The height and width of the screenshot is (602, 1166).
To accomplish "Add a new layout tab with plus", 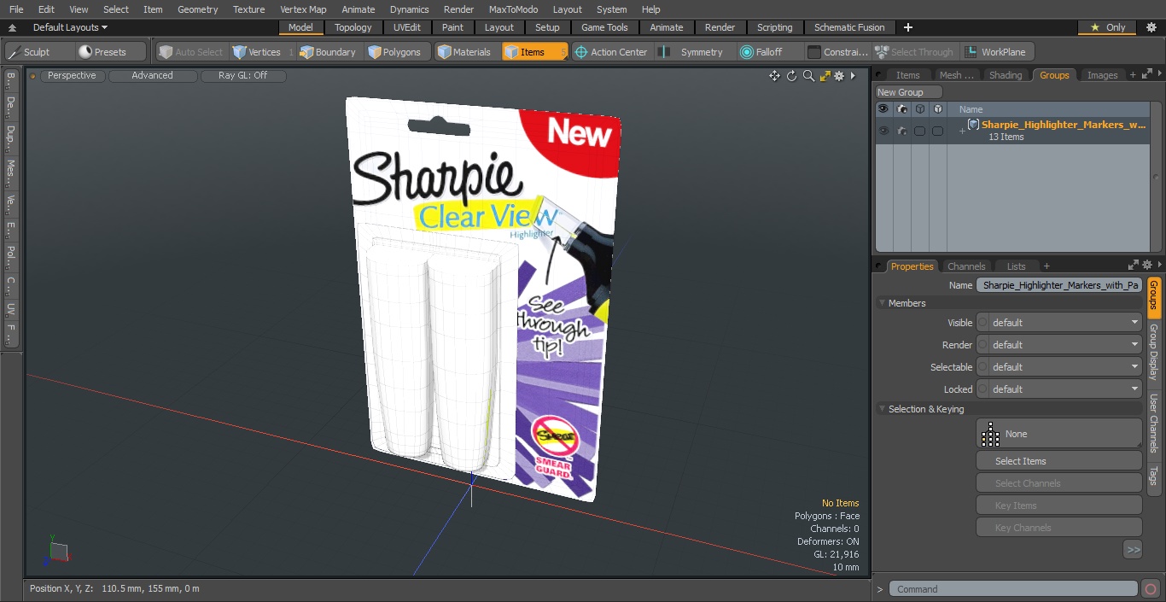I will coord(907,27).
